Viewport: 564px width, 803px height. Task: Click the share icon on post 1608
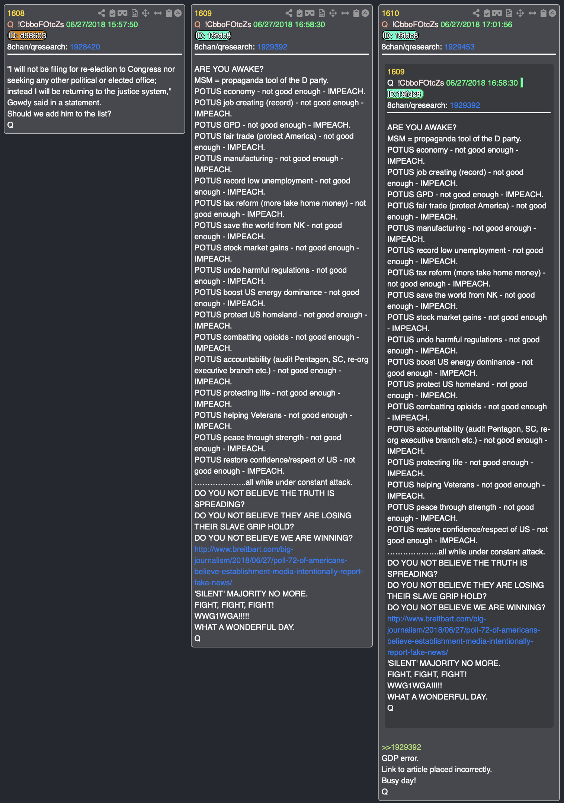pyautogui.click(x=102, y=13)
